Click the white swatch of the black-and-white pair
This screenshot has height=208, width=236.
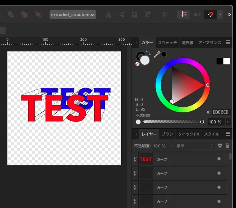(x=227, y=61)
